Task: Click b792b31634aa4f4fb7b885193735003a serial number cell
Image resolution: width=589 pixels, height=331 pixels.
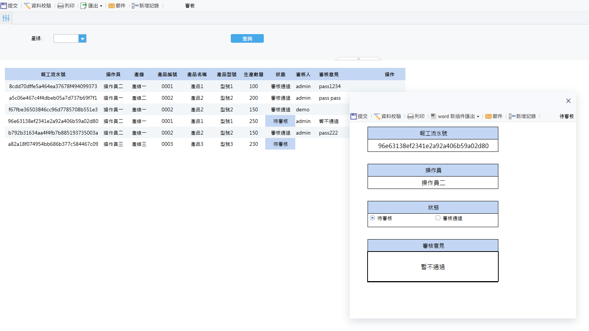Action: tap(53, 133)
